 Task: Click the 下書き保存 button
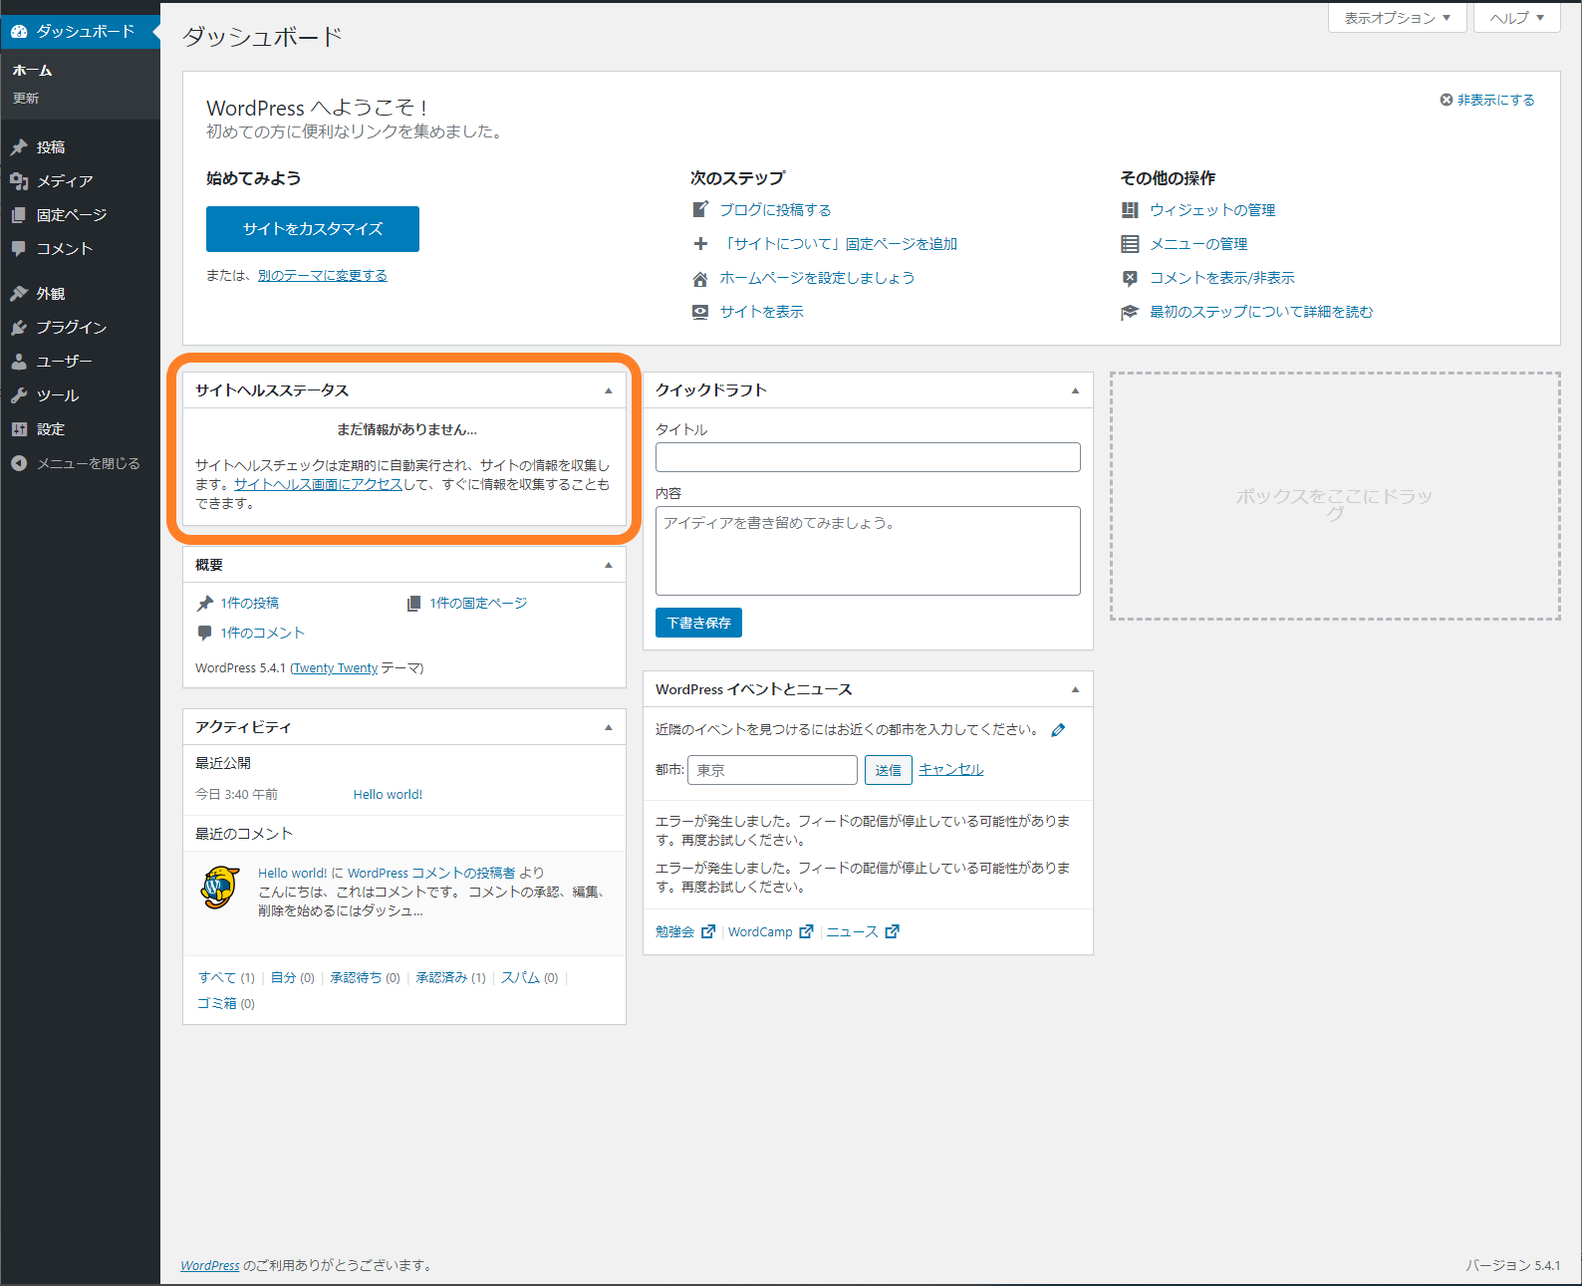(x=698, y=623)
